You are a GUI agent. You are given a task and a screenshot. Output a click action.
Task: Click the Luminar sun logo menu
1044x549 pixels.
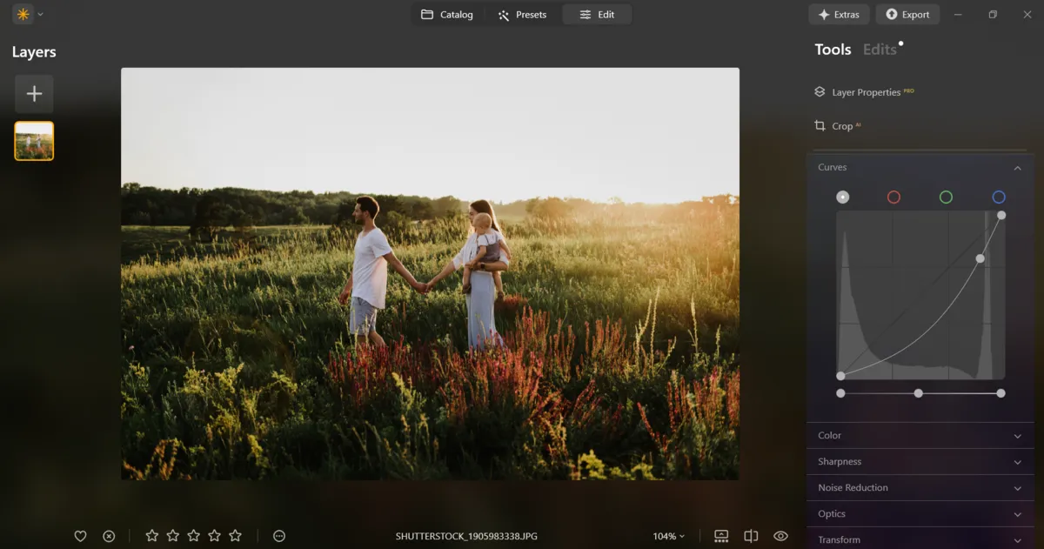tap(23, 14)
